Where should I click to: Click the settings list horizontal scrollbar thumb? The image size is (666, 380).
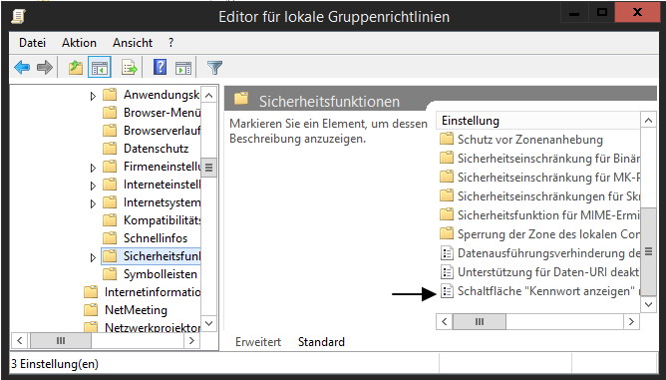point(480,322)
